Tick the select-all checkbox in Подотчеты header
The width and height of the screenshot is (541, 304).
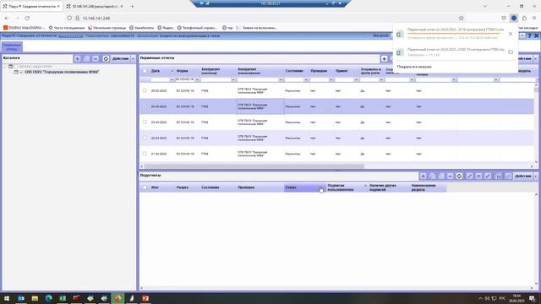point(145,187)
